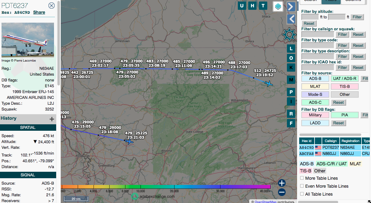This screenshot has width=371, height=203.
Task: Click the U map button
Action: (x=242, y=6)
